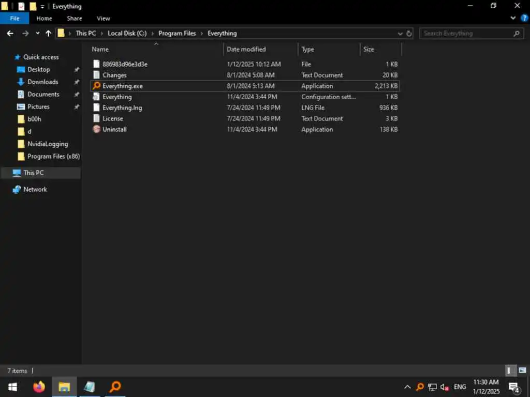This screenshot has width=530, height=397.
Task: Open the muted volume tray icon
Action: coord(445,387)
